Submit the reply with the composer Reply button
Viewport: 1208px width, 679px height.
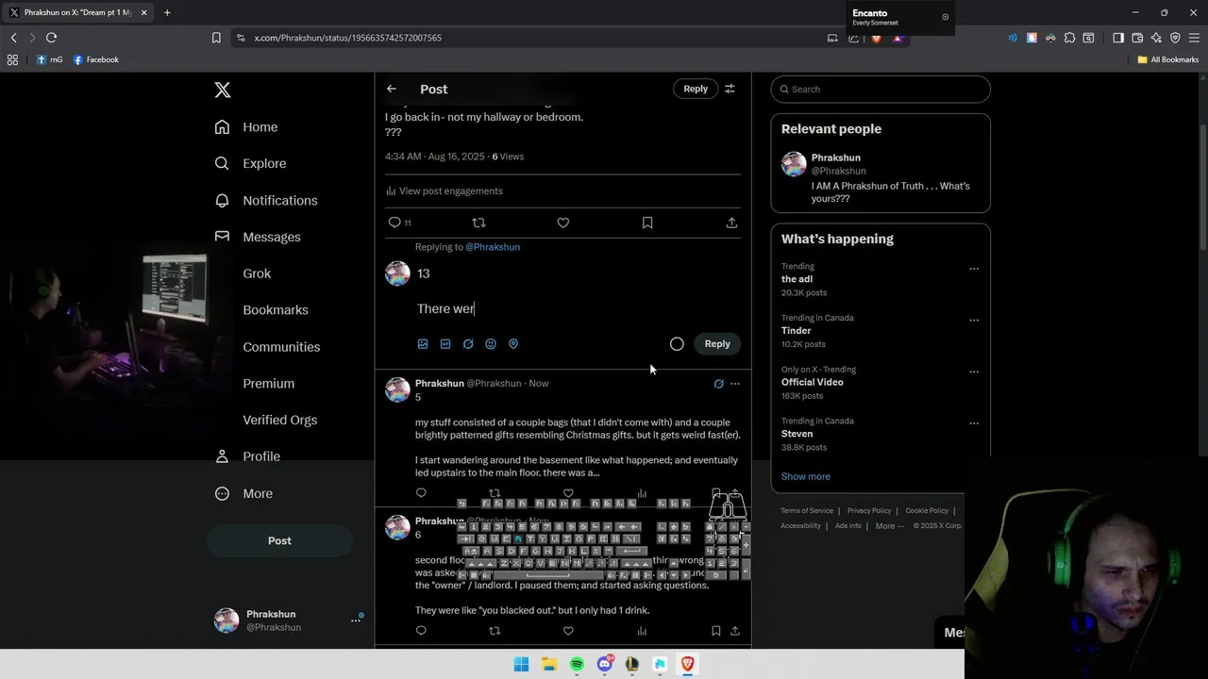(x=717, y=344)
